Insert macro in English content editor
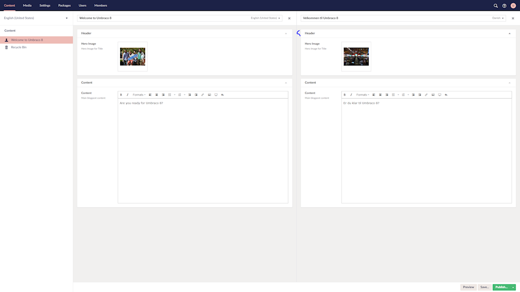The image size is (520, 292). (x=223, y=95)
